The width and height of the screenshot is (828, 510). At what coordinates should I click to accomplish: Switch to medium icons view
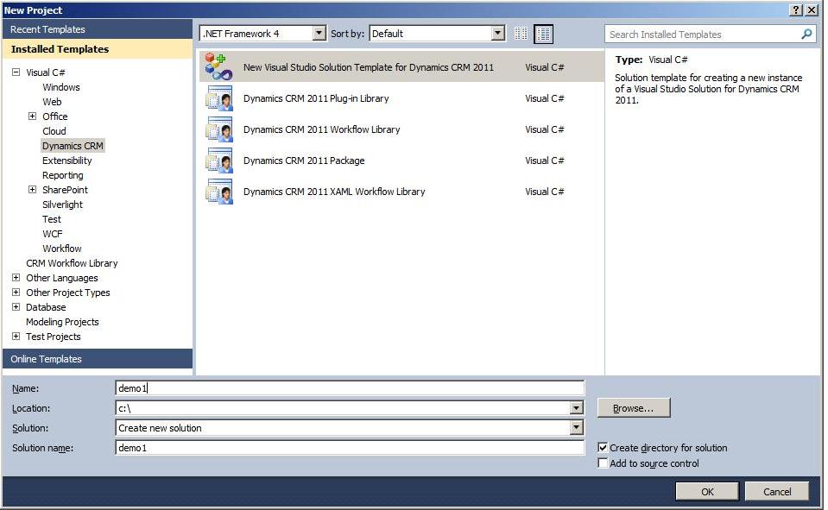point(543,34)
